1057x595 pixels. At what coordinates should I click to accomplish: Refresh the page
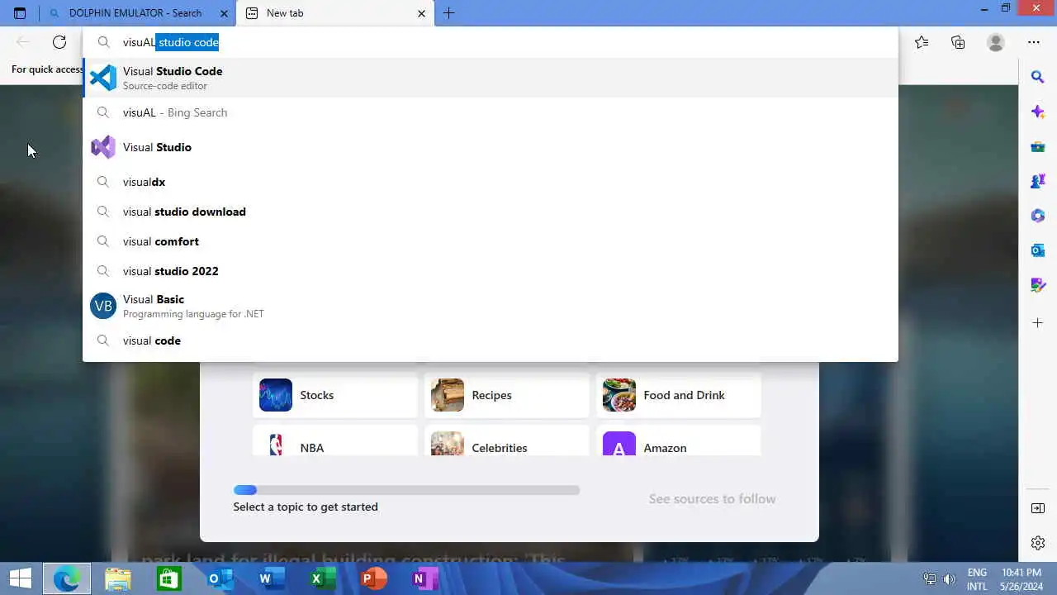tap(59, 42)
